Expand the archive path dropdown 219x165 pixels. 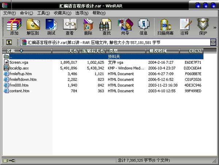(213, 42)
